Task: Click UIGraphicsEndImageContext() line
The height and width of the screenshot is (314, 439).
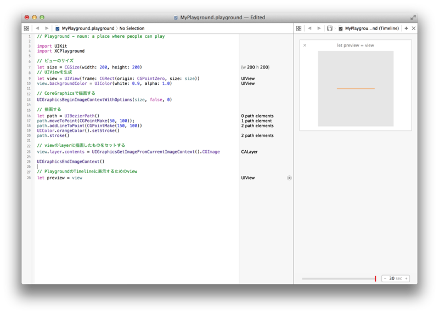Action: click(x=71, y=161)
